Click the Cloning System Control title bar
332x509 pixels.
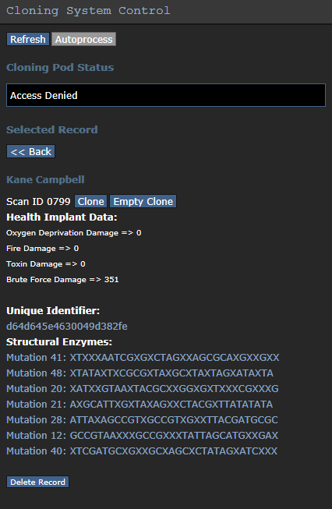click(x=166, y=12)
